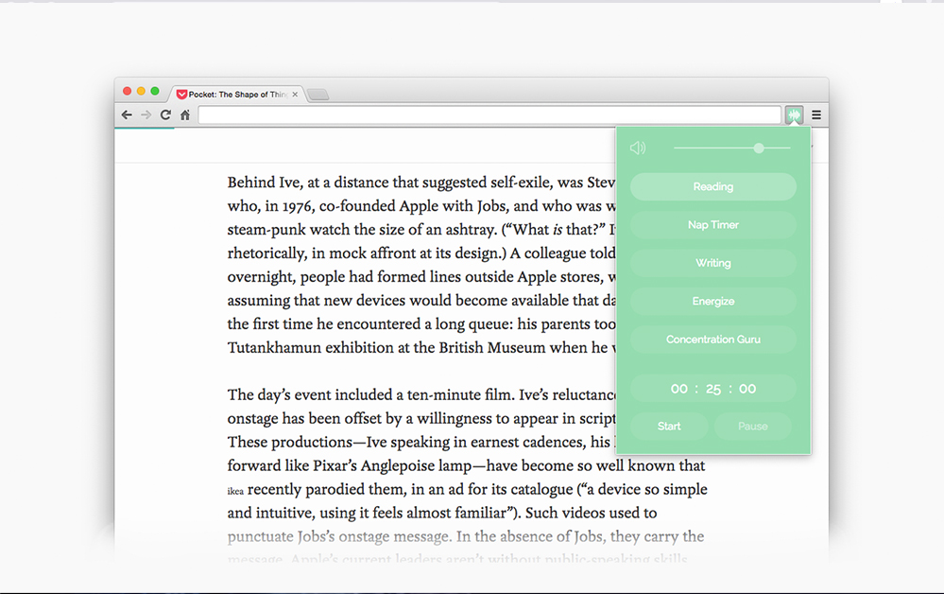The height and width of the screenshot is (594, 944).
Task: Click the 00 : 25 : 00 timer field
Action: coord(713,389)
